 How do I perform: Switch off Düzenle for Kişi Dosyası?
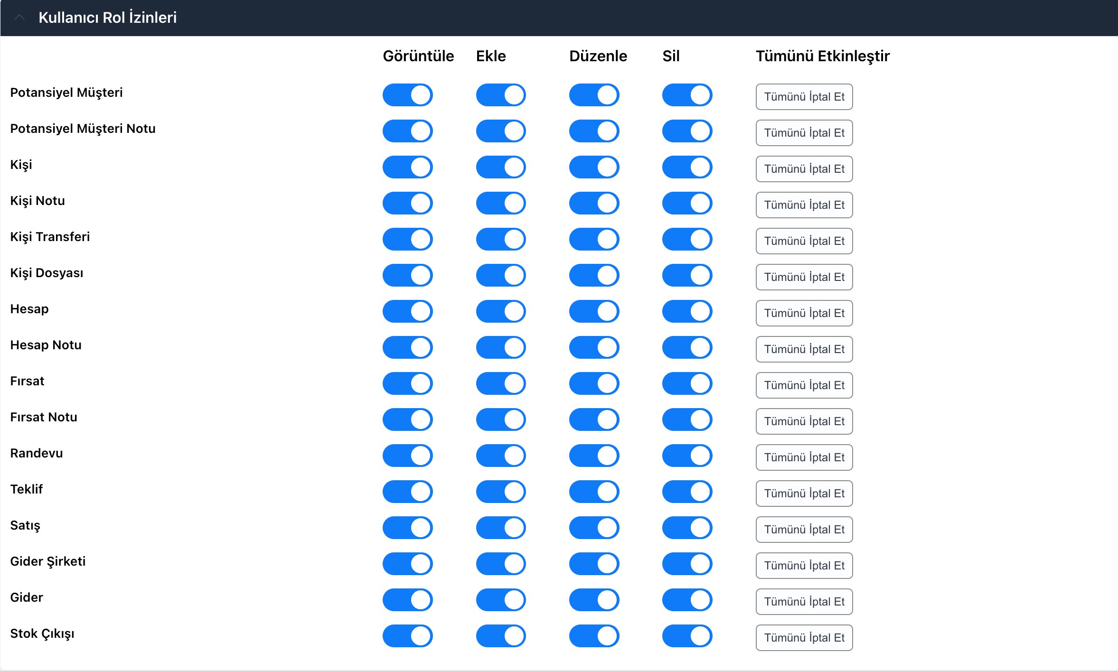pos(594,275)
